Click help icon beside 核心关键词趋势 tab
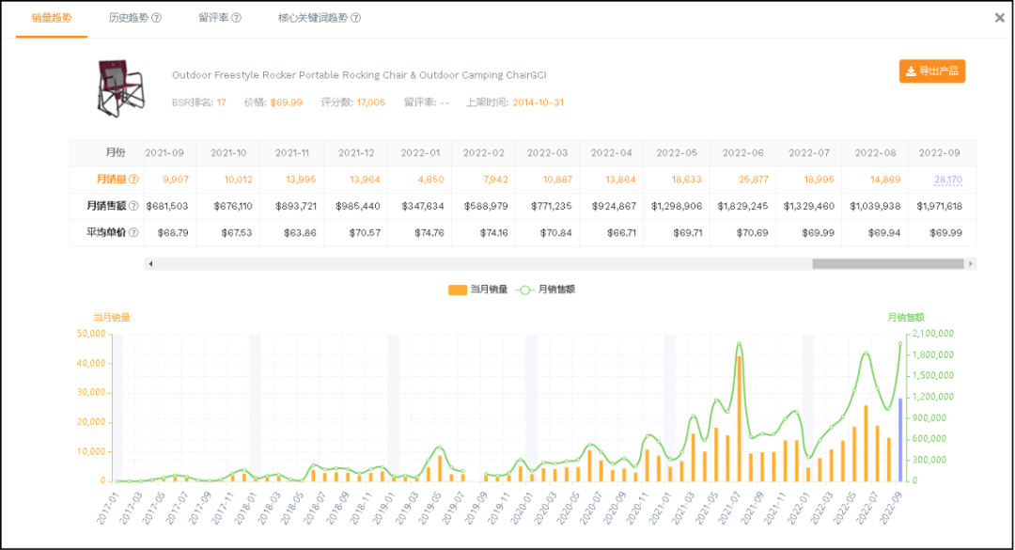The height and width of the screenshot is (550, 1015). (355, 18)
